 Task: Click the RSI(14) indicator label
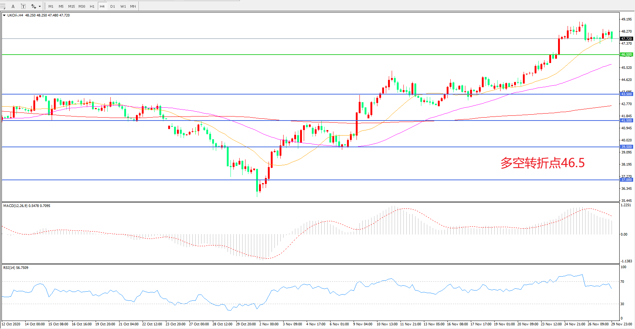point(15,268)
